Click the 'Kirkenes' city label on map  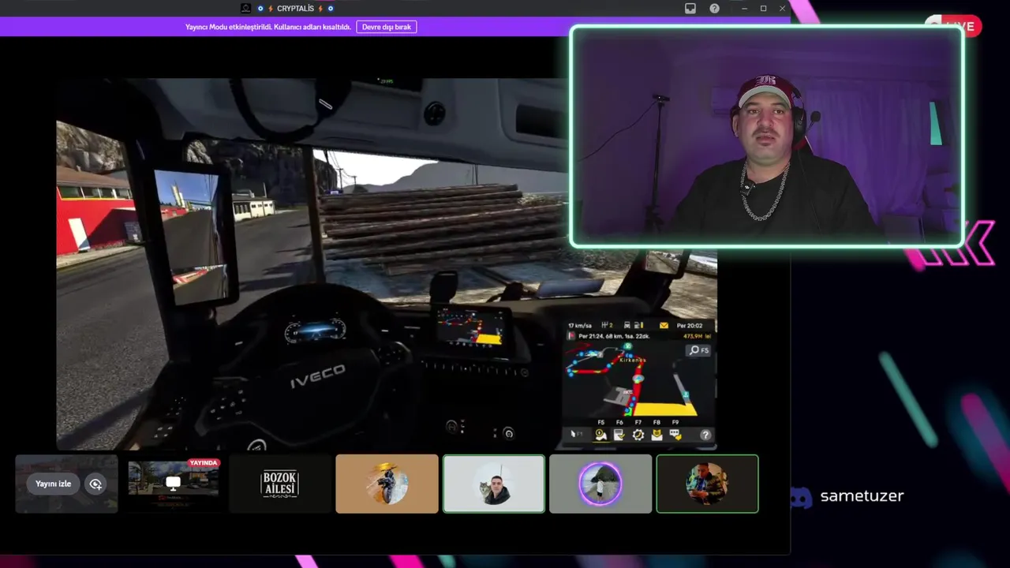coord(633,360)
